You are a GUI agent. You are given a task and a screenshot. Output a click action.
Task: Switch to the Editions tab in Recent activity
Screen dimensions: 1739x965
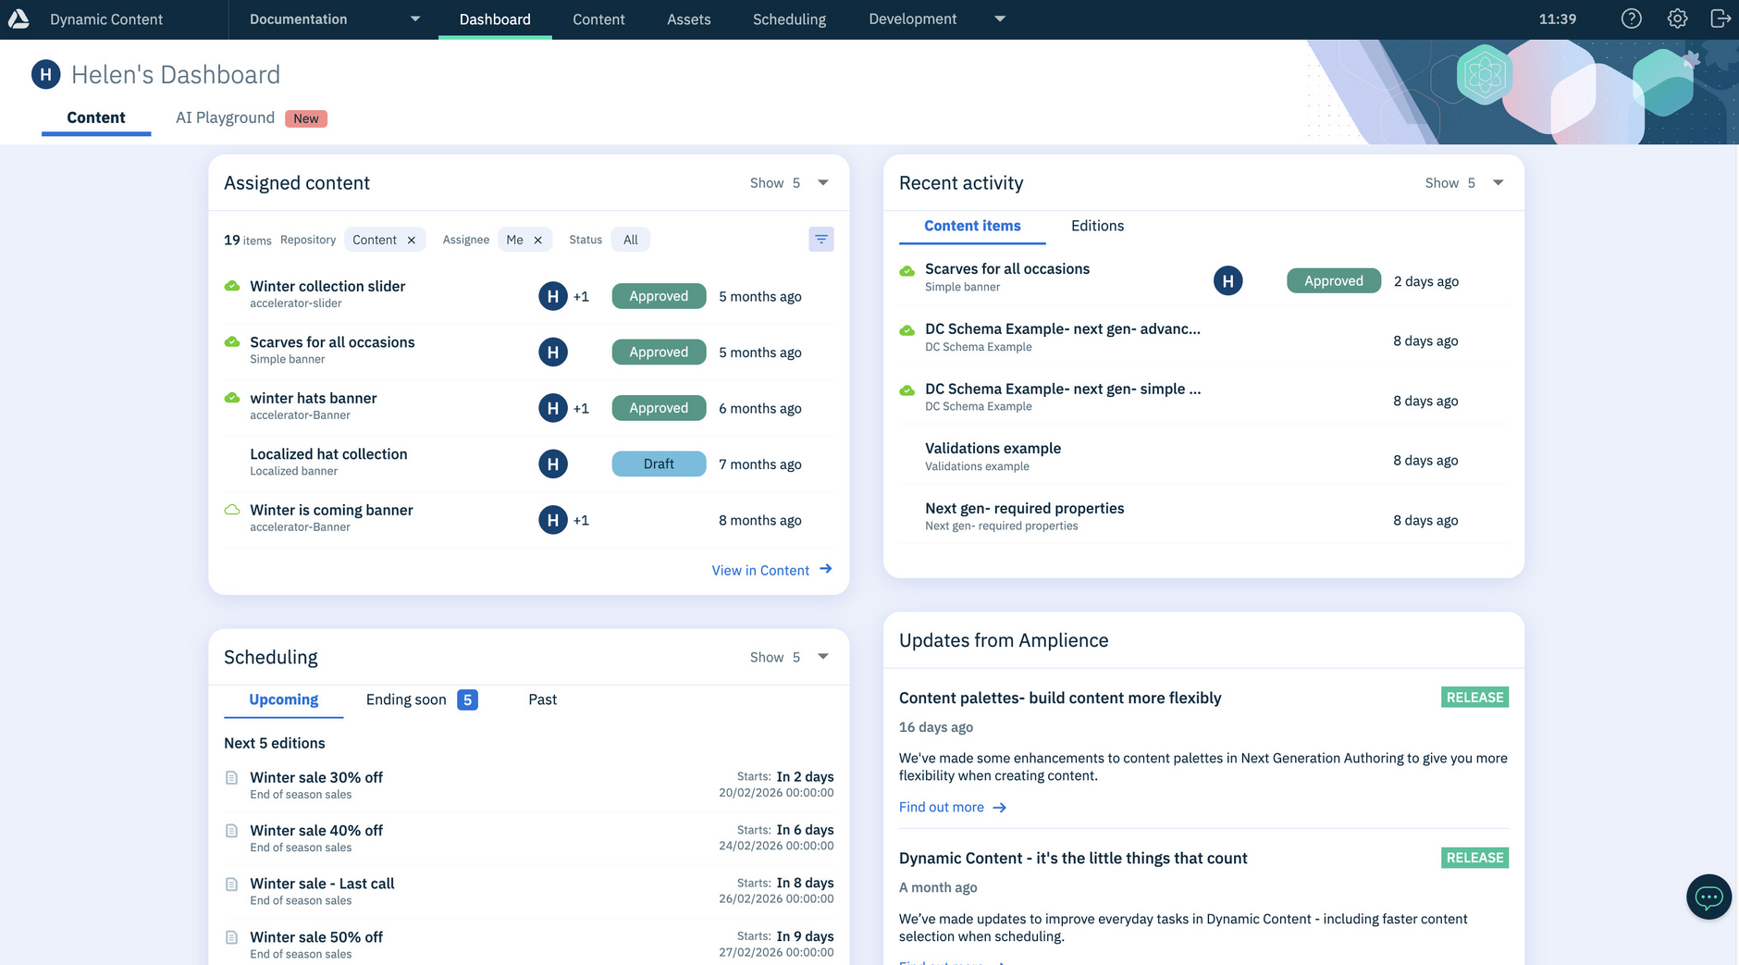pos(1097,226)
